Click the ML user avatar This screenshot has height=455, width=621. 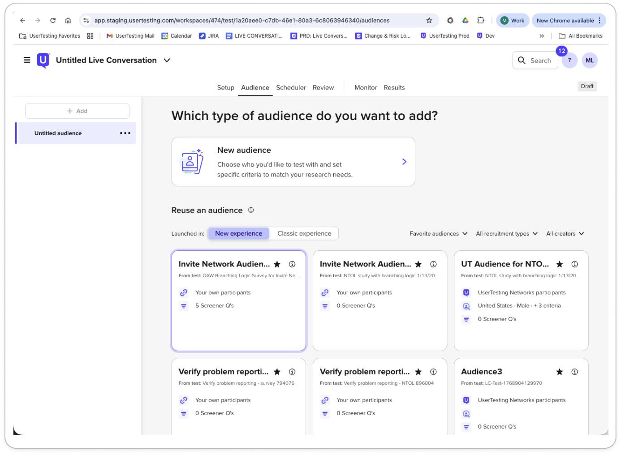point(590,60)
